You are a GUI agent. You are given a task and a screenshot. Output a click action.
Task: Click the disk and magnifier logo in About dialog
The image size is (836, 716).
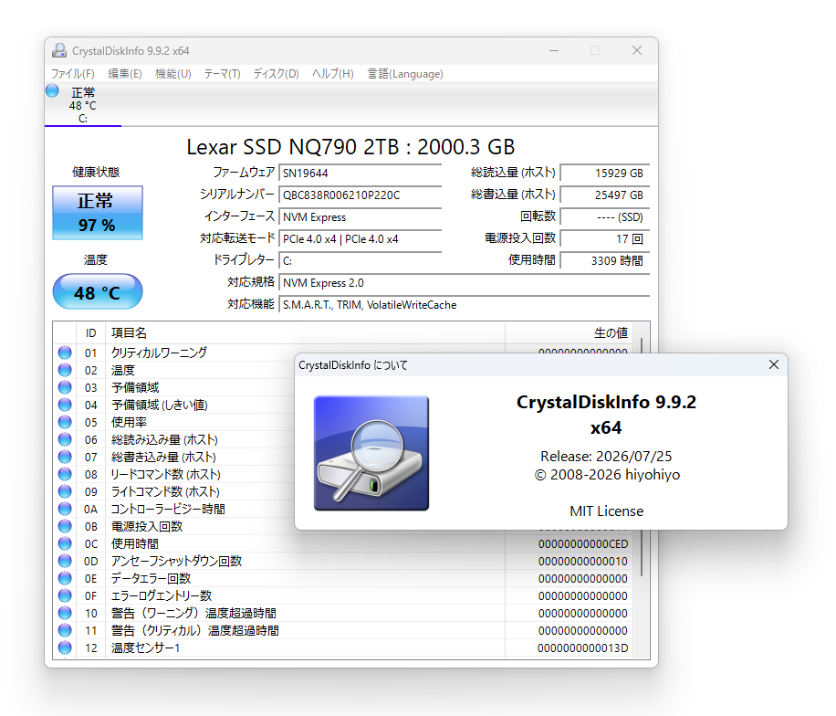tap(371, 453)
